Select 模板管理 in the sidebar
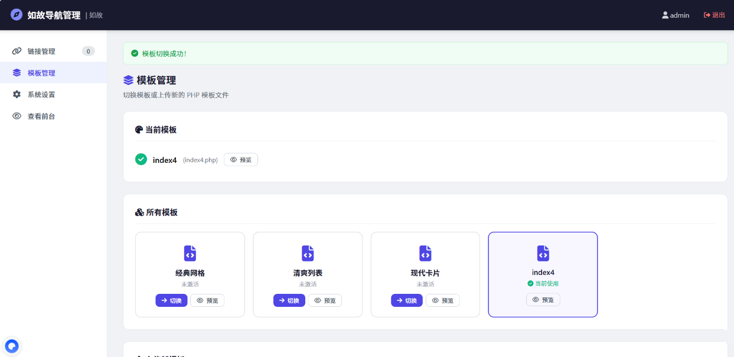 53,73
